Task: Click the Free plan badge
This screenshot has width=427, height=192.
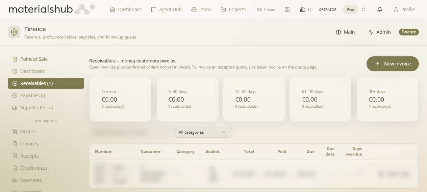Action: (350, 9)
